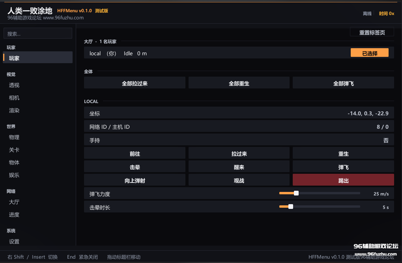Click the 全部拉过来 button

135,83
